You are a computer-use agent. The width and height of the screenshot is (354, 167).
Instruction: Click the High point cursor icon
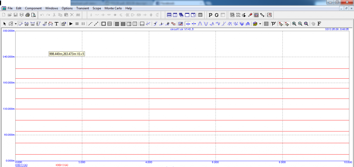point(212,24)
